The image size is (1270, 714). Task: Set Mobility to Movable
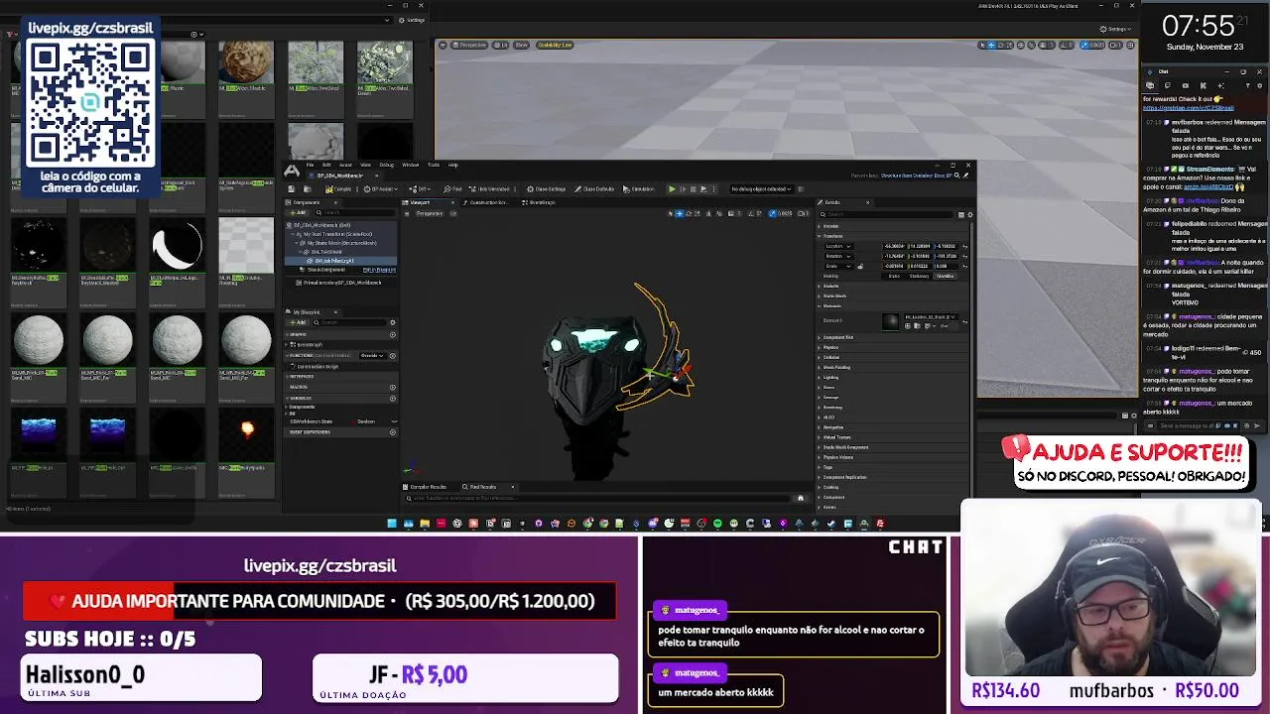[x=945, y=276]
